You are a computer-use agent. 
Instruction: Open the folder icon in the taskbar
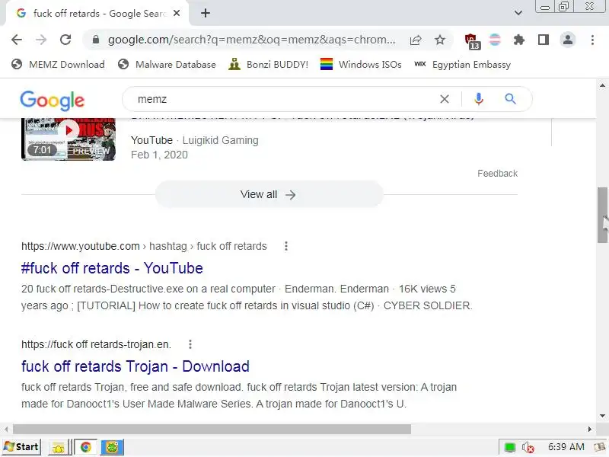[59, 448]
